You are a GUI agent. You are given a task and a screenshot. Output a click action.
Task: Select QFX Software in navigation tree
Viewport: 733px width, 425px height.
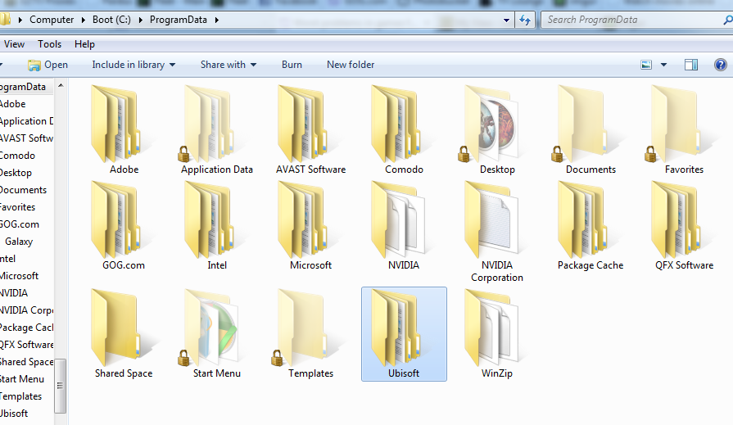pos(27,345)
